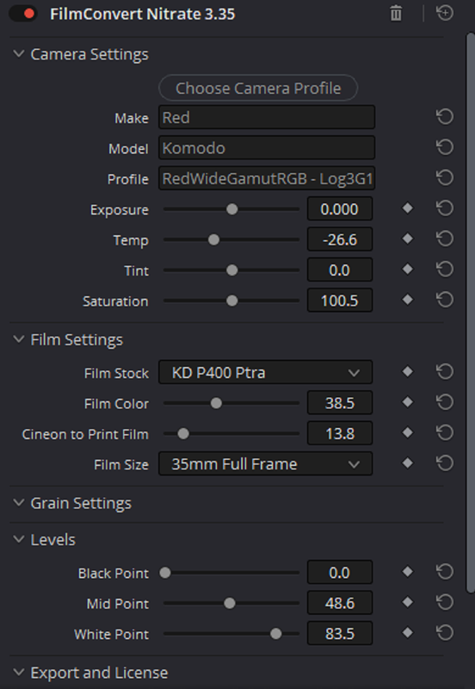
Task: Click the Mid Point slider handle
Action: tap(229, 603)
